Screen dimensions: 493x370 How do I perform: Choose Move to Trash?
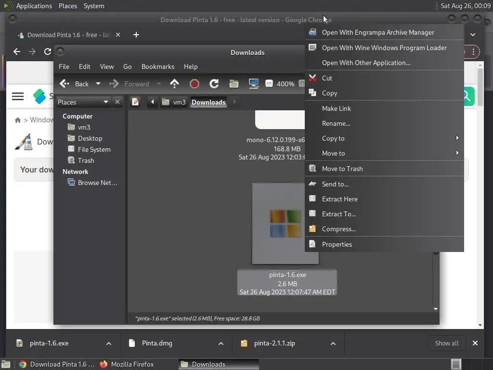point(384,169)
